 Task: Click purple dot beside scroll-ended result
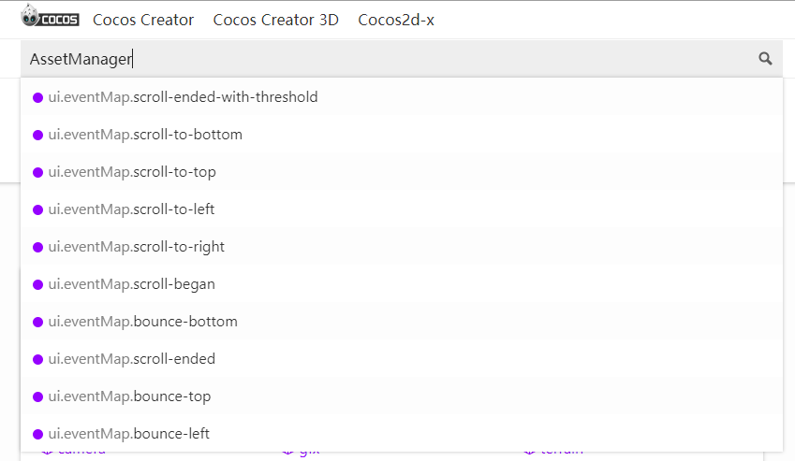coord(38,359)
